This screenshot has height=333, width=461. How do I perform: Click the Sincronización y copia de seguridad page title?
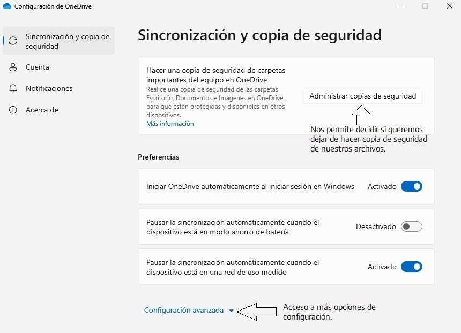click(259, 35)
